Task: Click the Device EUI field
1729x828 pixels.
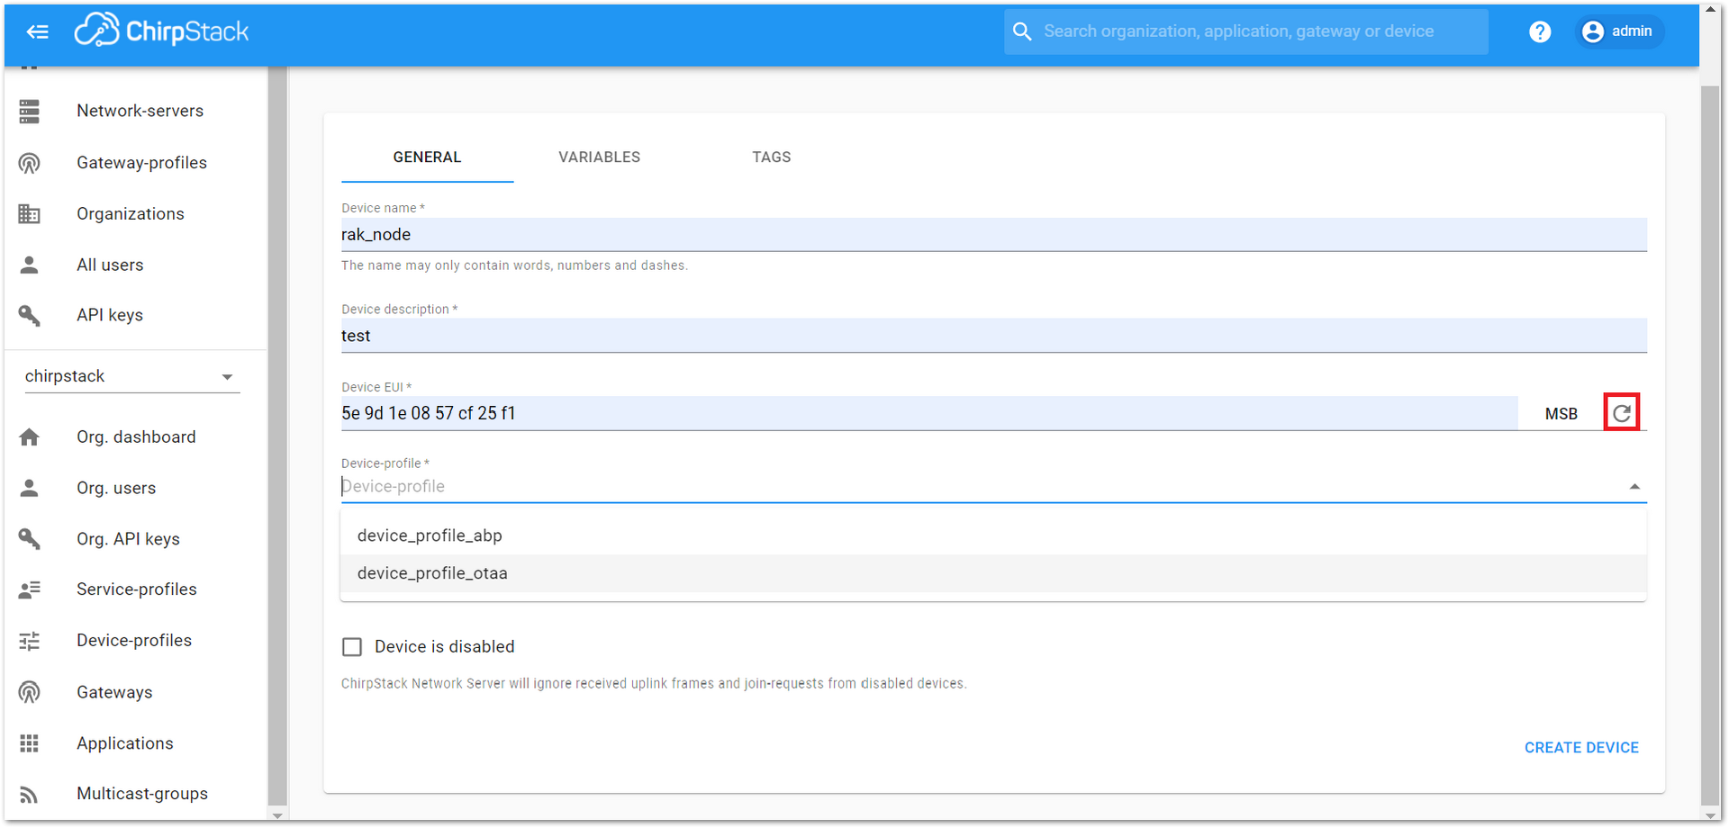Action: [929, 413]
